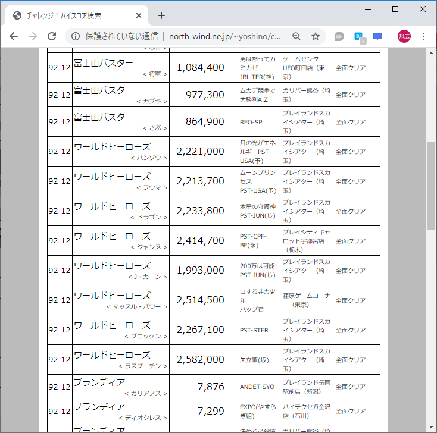437x433 pixels.
Task: Click character name ＜ ハンゾウ ＞
Action: pos(149,158)
